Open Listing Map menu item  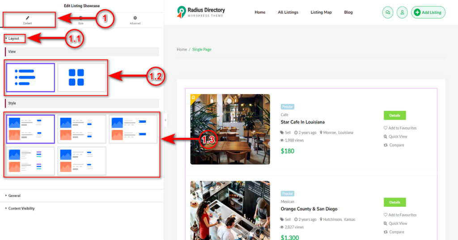(321, 12)
